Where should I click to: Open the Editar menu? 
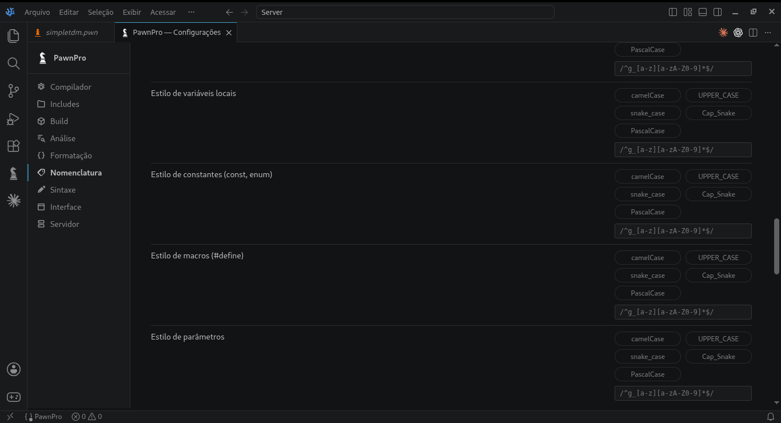(x=69, y=12)
